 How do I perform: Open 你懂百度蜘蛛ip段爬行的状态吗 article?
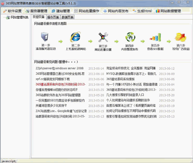pos(57,90)
